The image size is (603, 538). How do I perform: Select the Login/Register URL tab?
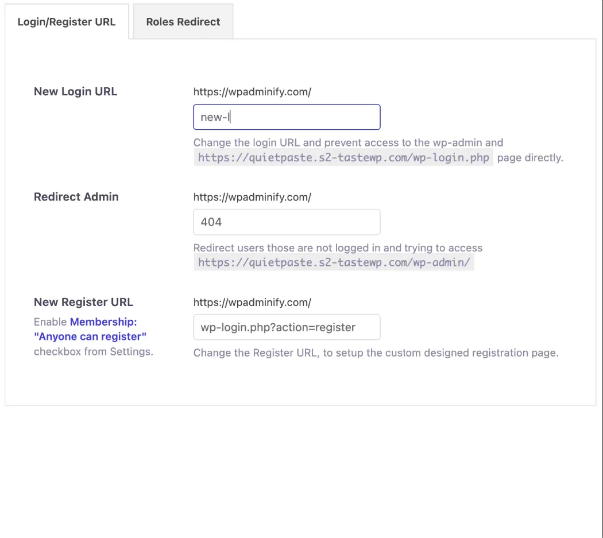pyautogui.click(x=67, y=21)
